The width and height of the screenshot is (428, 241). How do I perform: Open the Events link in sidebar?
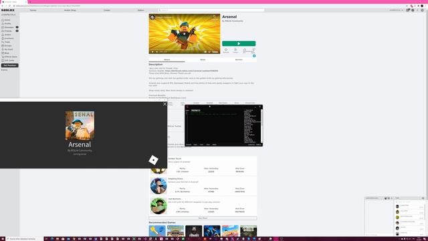pos(5,70)
